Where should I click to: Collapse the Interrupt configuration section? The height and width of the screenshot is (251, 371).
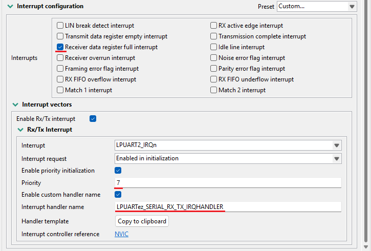tap(10, 7)
